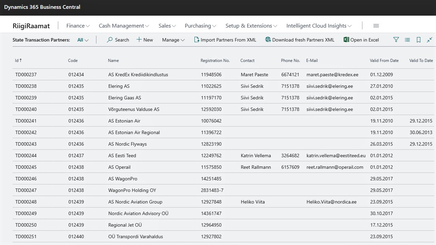Click the Excel icon in the toolbar
The height and width of the screenshot is (245, 436).
coord(346,40)
